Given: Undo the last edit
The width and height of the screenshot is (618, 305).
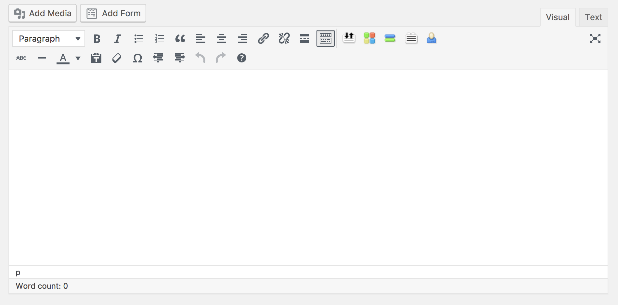Looking at the screenshot, I should [x=200, y=58].
